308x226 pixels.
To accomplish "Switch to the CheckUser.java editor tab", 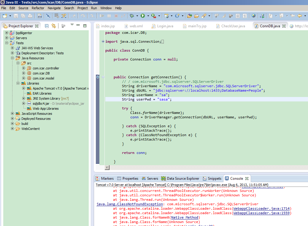I will point(231,26).
